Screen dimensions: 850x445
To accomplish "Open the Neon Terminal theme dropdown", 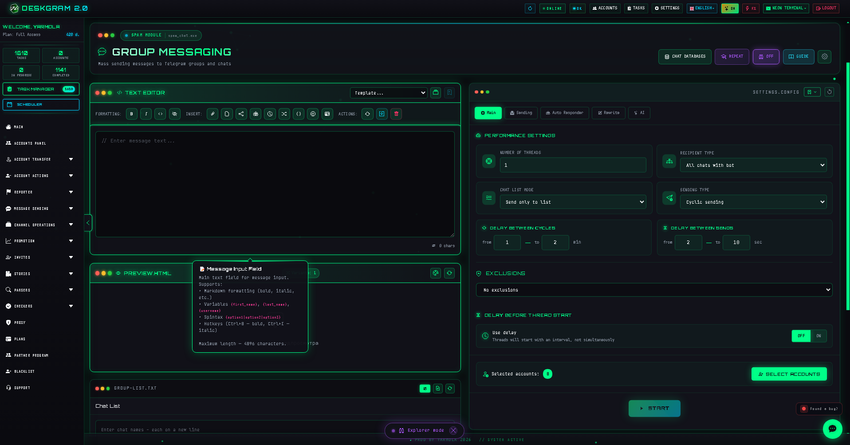I will [786, 8].
